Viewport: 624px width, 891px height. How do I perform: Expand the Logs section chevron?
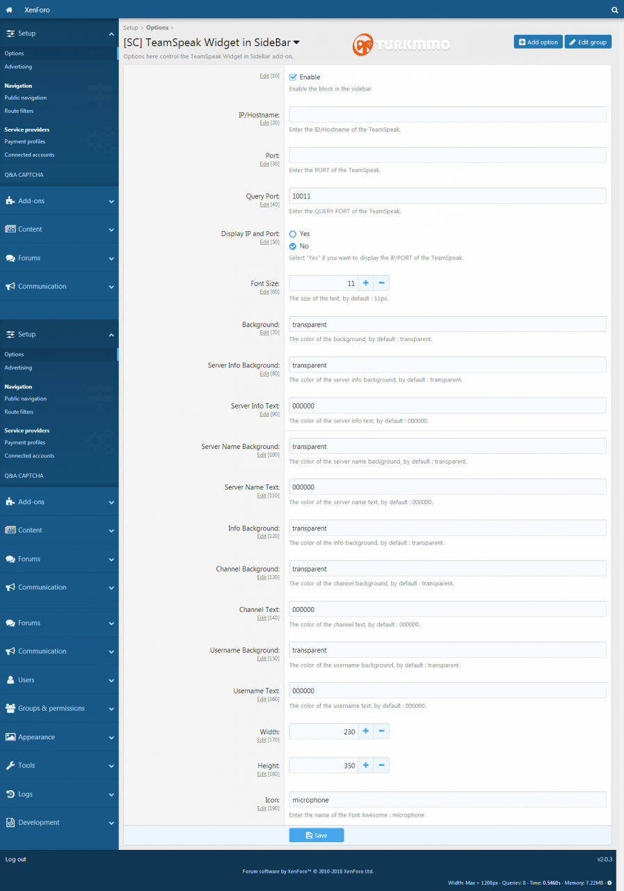coord(111,795)
